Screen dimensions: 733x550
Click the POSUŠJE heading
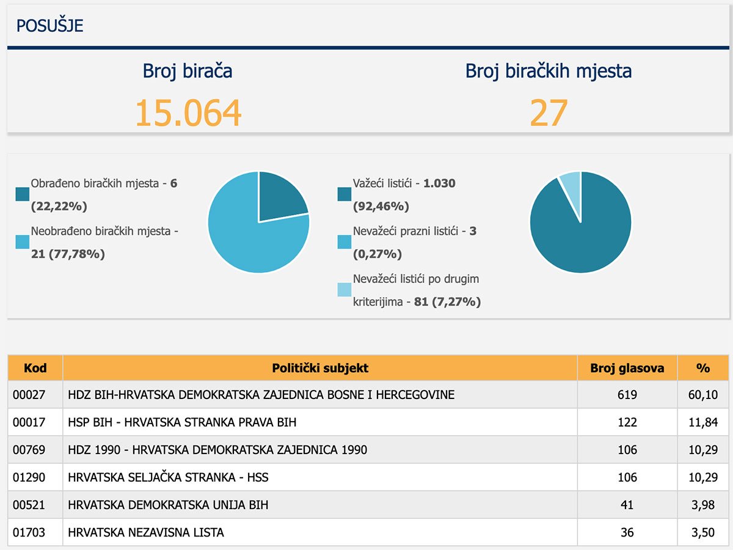coord(49,26)
